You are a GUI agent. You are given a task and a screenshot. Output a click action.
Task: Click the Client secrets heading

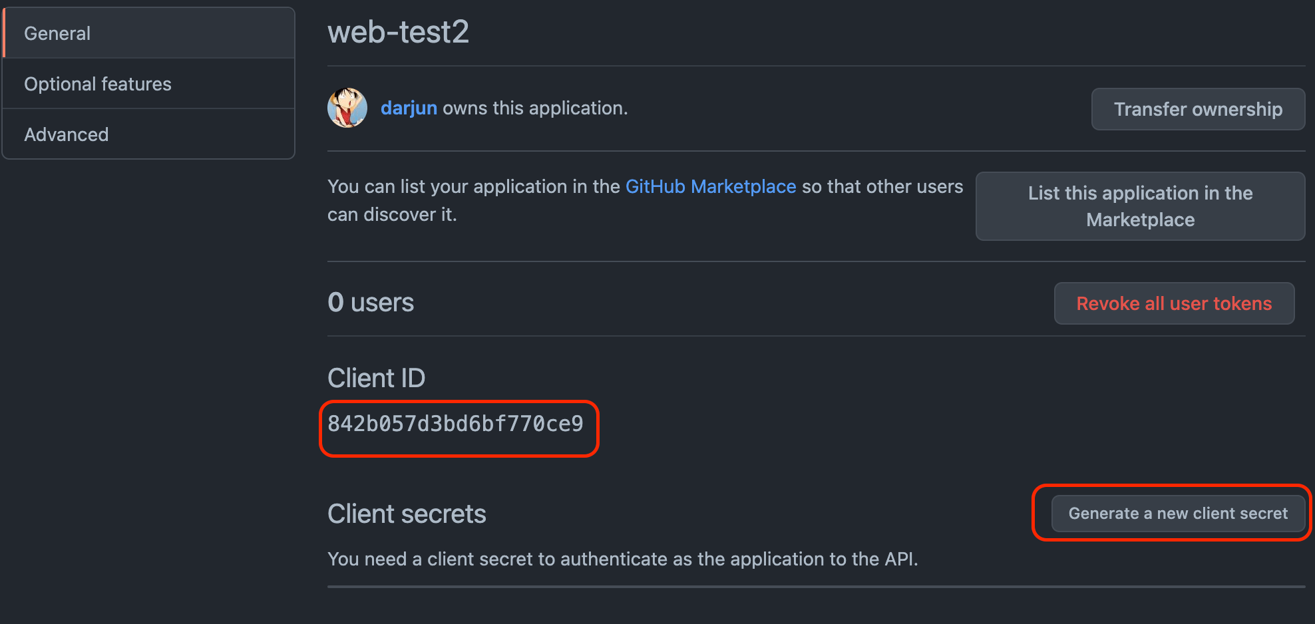(x=407, y=514)
